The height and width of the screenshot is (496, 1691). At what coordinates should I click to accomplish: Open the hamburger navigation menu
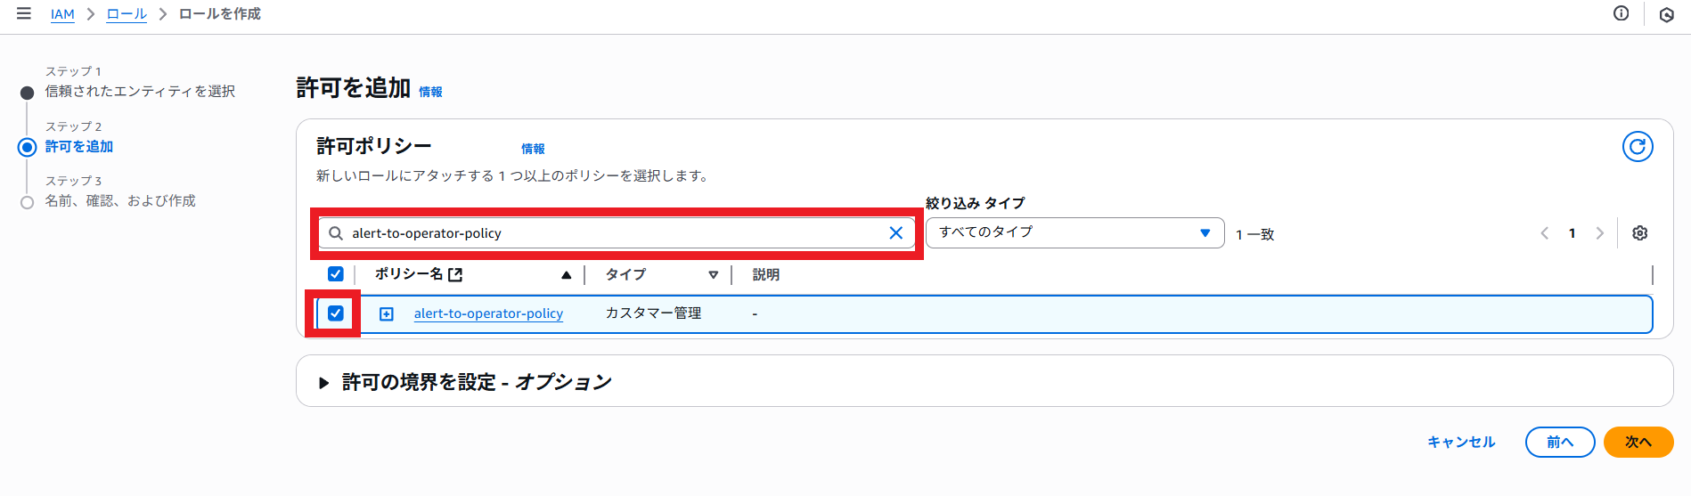tap(24, 13)
